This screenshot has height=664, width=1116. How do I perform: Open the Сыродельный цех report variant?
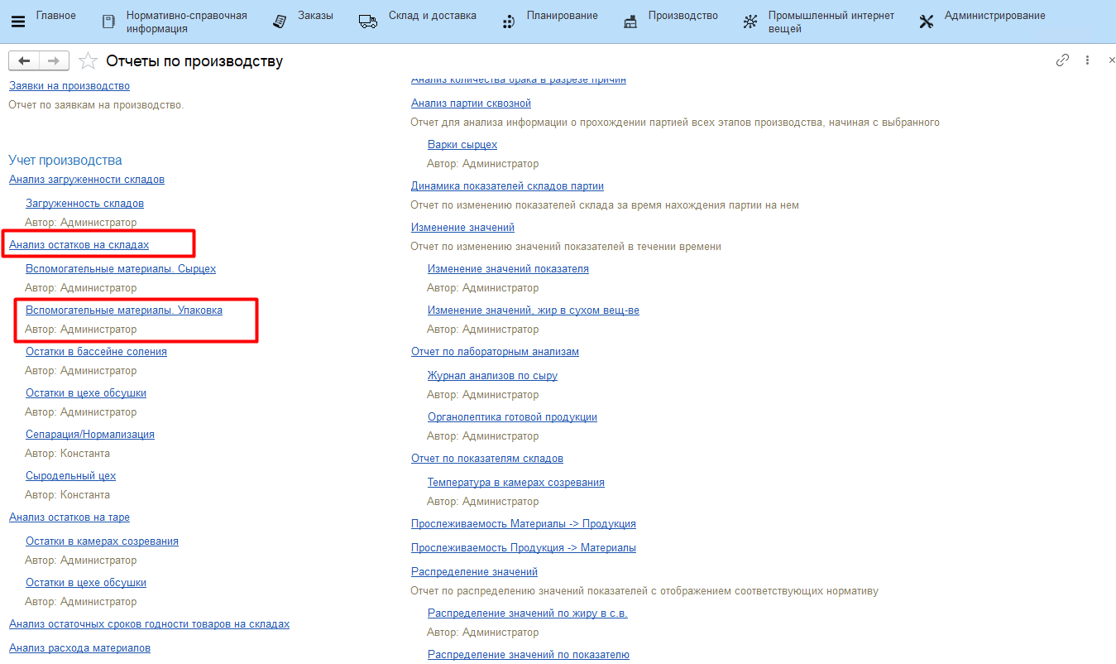(x=70, y=476)
